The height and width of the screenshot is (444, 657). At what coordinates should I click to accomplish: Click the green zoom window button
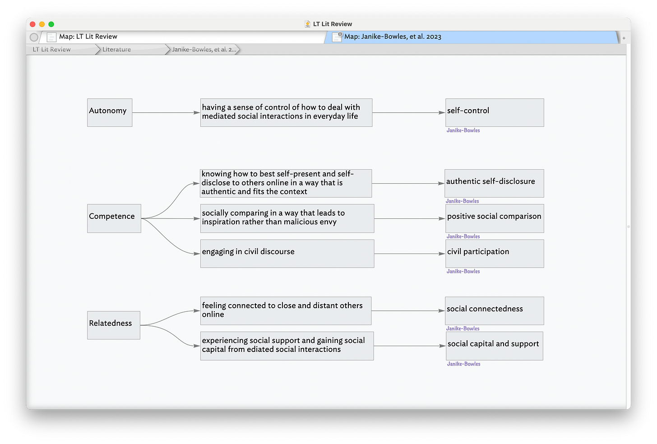click(51, 24)
